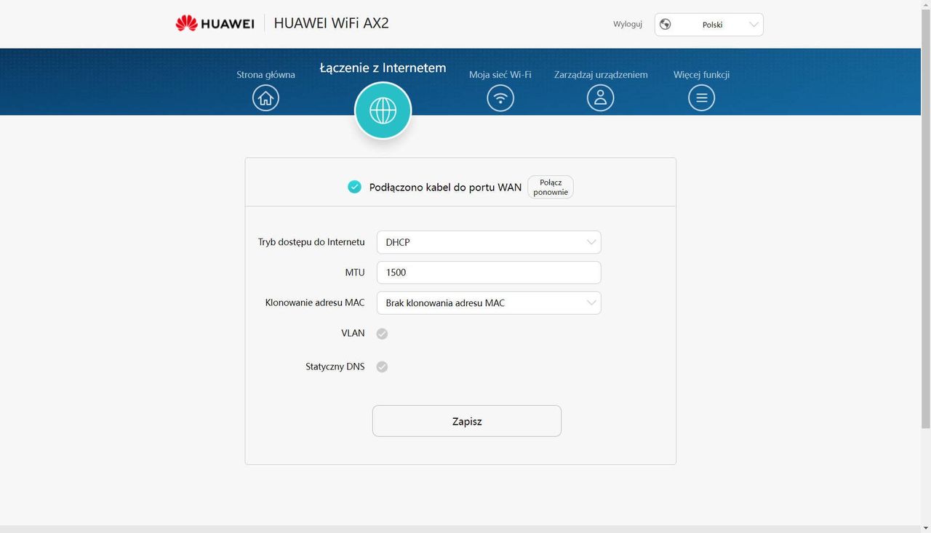The width and height of the screenshot is (931, 533).
Task: Click the Zapisz button
Action: click(467, 421)
